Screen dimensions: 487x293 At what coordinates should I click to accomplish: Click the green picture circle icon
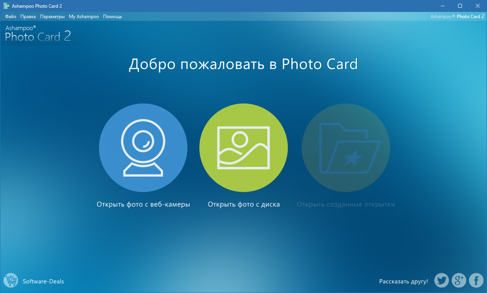coord(243,148)
